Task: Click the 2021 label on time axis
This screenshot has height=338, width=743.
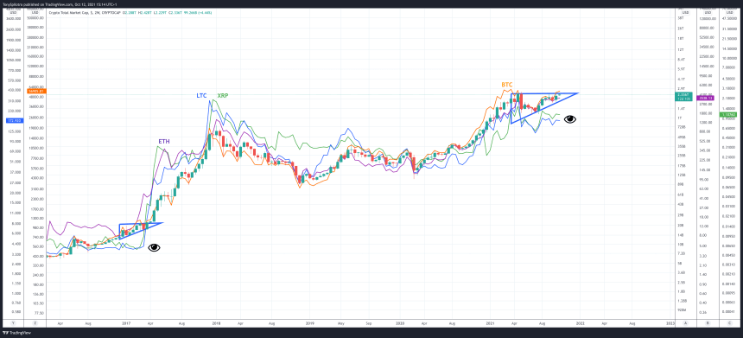Action: point(491,322)
